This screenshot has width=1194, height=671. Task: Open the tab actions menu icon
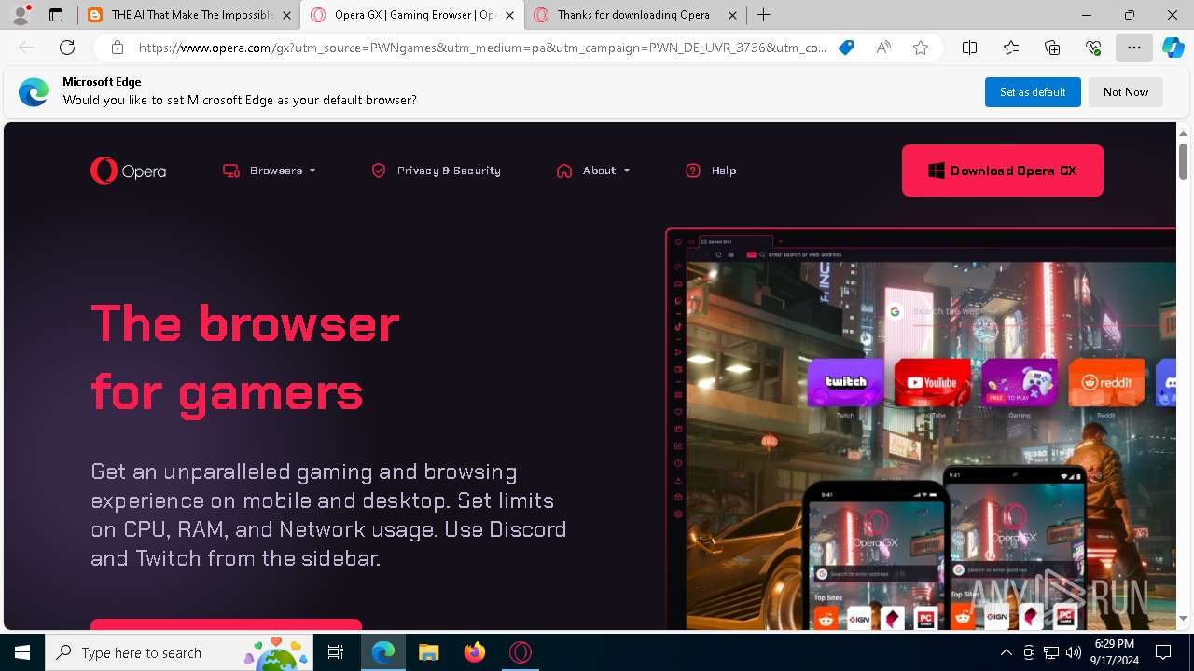pyautogui.click(x=56, y=15)
